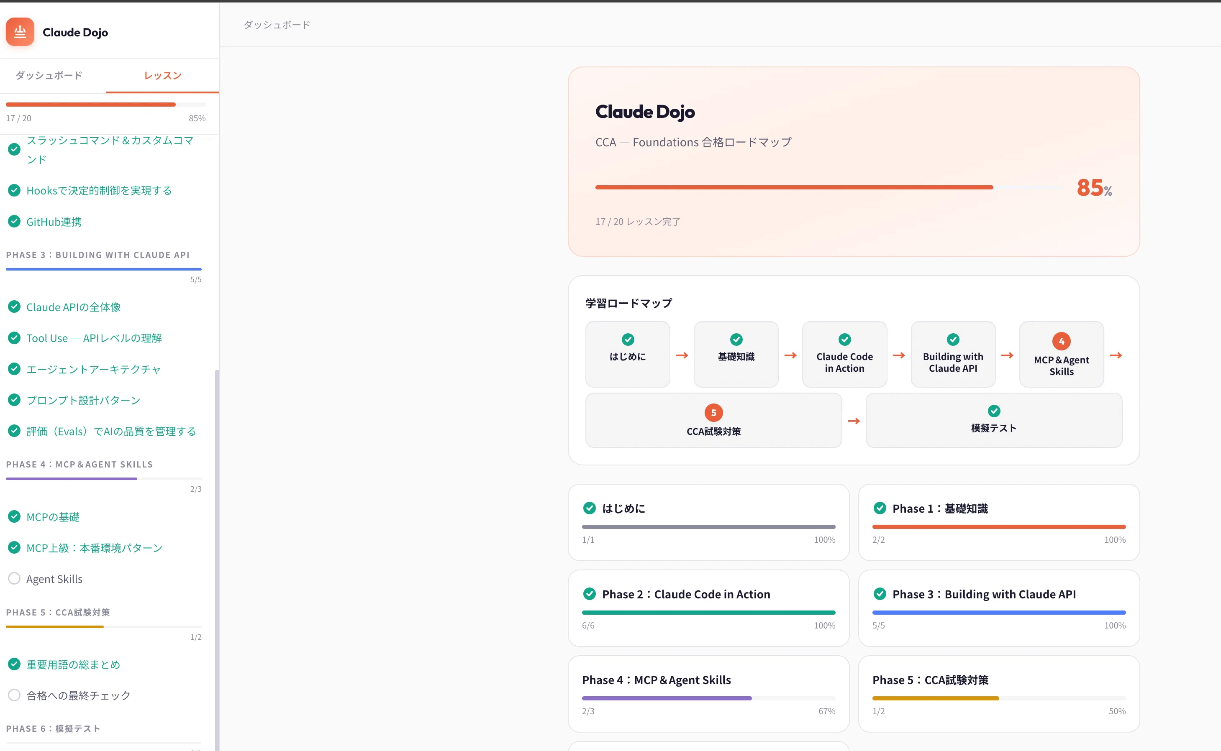Select the レッスン sidebar tab

(x=162, y=76)
